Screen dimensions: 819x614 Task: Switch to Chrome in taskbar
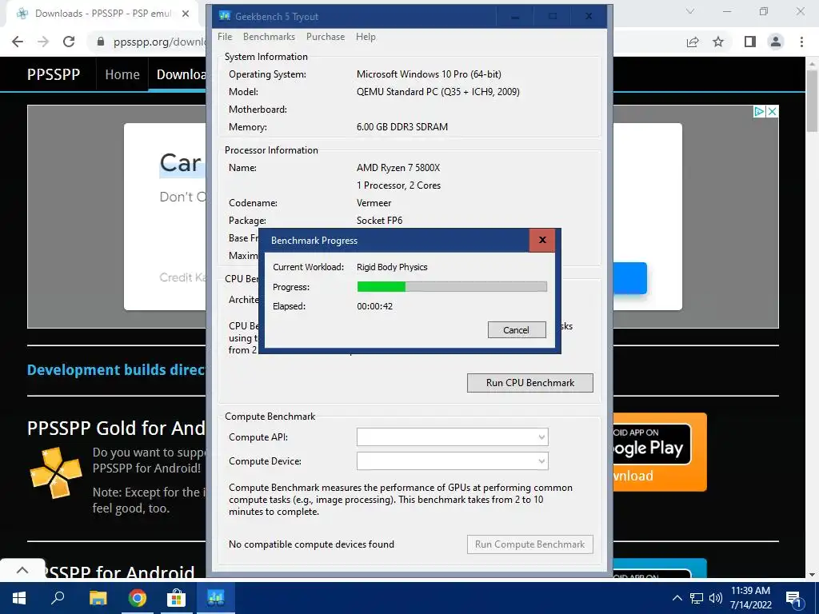pyautogui.click(x=137, y=598)
